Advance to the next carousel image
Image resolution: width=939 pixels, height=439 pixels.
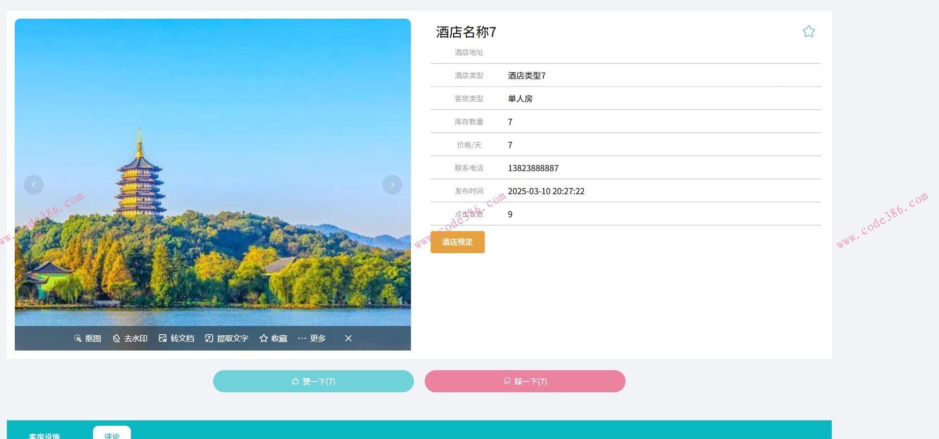(392, 185)
